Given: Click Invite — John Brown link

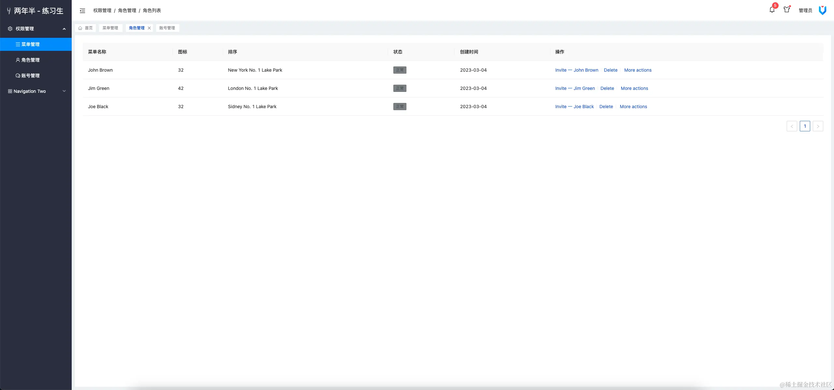Looking at the screenshot, I should click(x=577, y=70).
